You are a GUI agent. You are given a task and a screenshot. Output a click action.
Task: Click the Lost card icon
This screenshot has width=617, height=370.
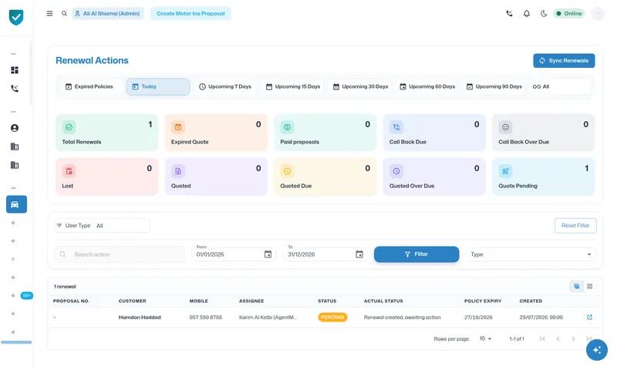69,171
